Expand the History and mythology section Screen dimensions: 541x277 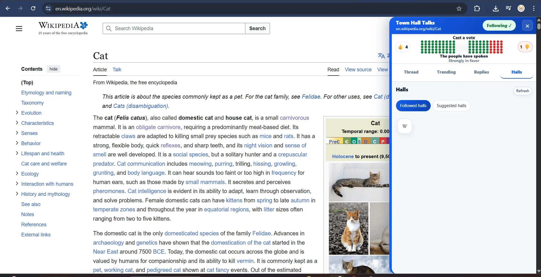coord(17,194)
